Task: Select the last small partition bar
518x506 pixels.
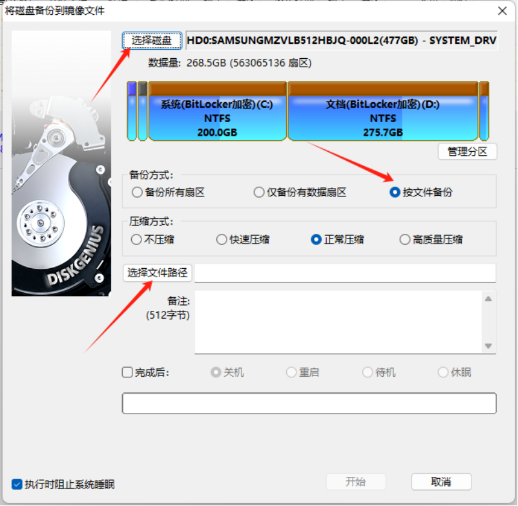Action: coord(484,111)
